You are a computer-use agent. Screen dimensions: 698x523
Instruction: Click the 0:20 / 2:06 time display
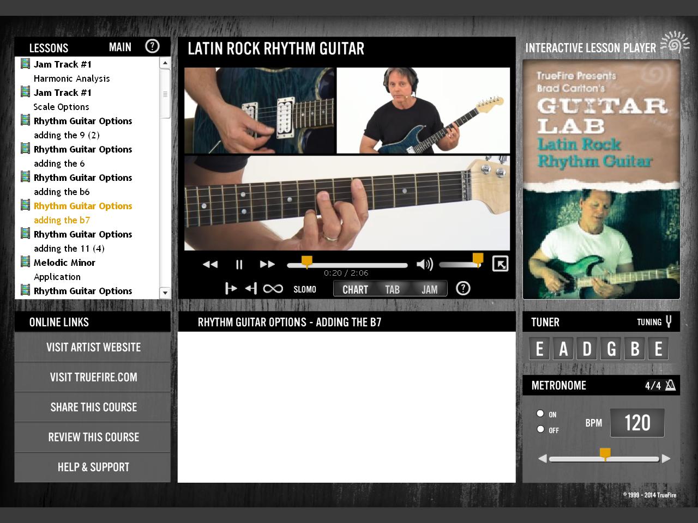tap(346, 273)
